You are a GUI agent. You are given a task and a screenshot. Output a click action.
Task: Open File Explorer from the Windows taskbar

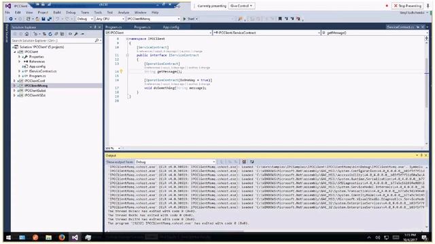click(x=48, y=237)
